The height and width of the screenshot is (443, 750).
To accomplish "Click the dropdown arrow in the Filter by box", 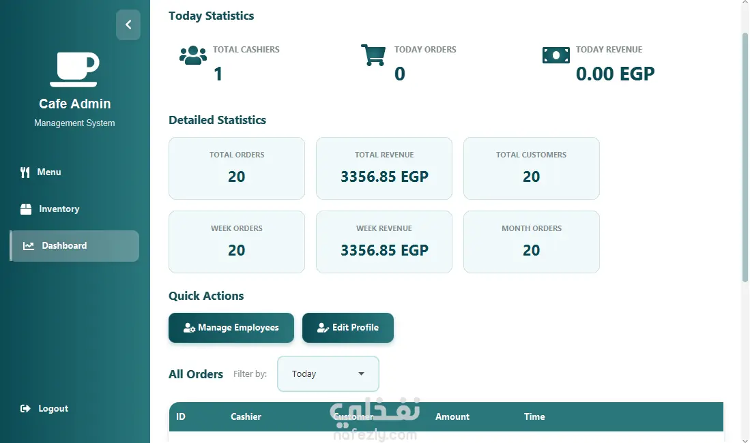I will pos(361,373).
